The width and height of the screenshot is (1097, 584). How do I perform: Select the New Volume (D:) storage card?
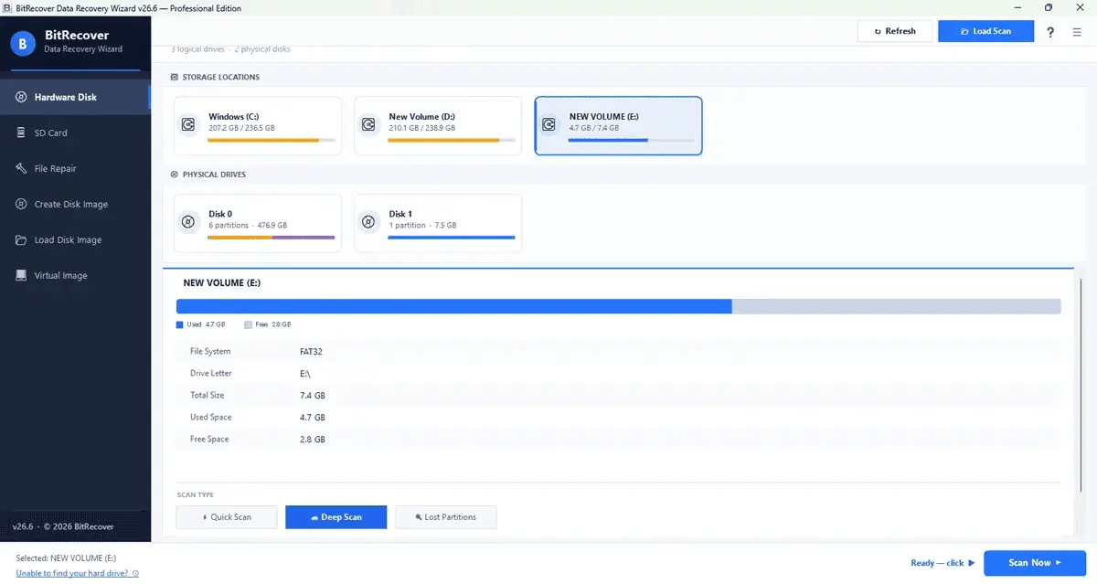(438, 126)
